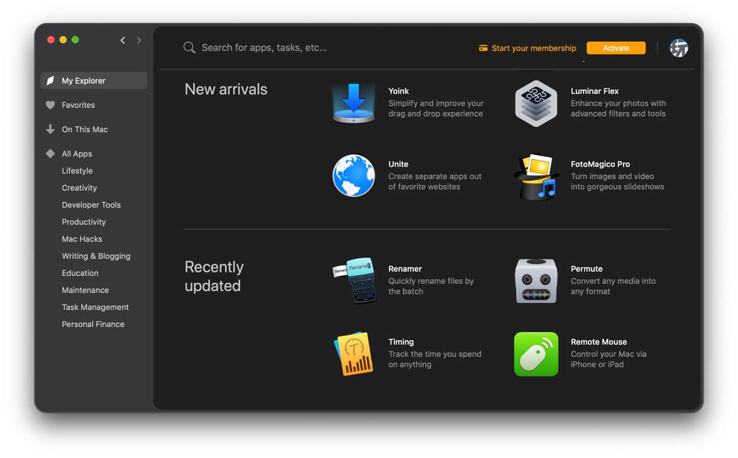Image resolution: width=738 pixels, height=458 pixels.
Task: Open Luminar Flex app title
Action: [x=595, y=91]
